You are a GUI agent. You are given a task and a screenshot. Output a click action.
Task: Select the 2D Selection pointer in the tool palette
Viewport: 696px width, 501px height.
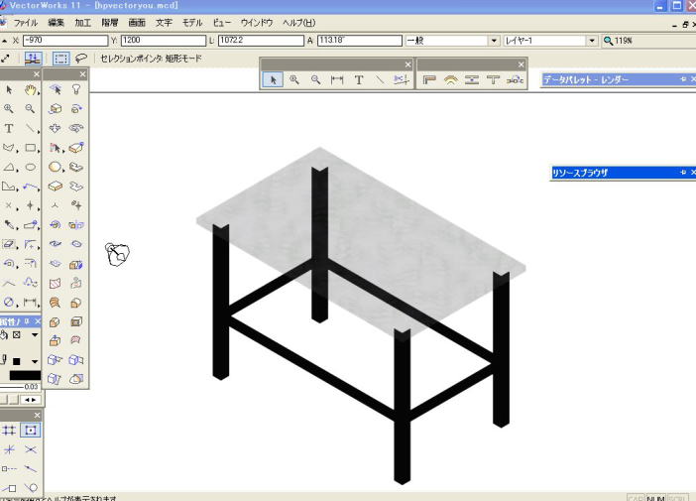tap(9, 90)
